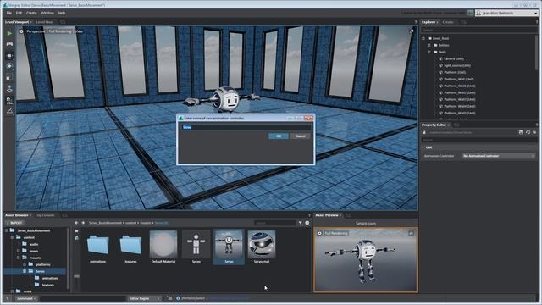Viewport: 542px width, 305px height.
Task: Open the Perspective camera dropdown
Action: (x=36, y=31)
